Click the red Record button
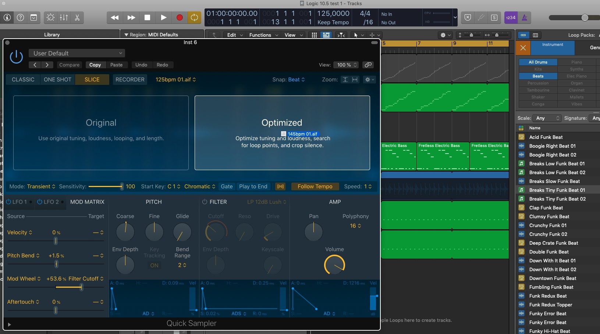Screen dimensions: 600x334 point(179,17)
